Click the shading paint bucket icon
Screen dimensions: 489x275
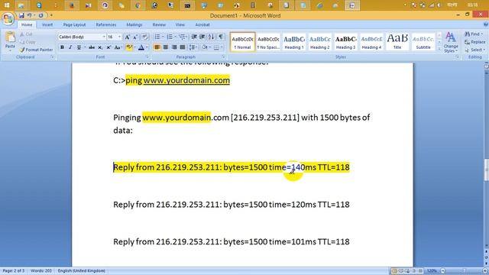click(204, 47)
